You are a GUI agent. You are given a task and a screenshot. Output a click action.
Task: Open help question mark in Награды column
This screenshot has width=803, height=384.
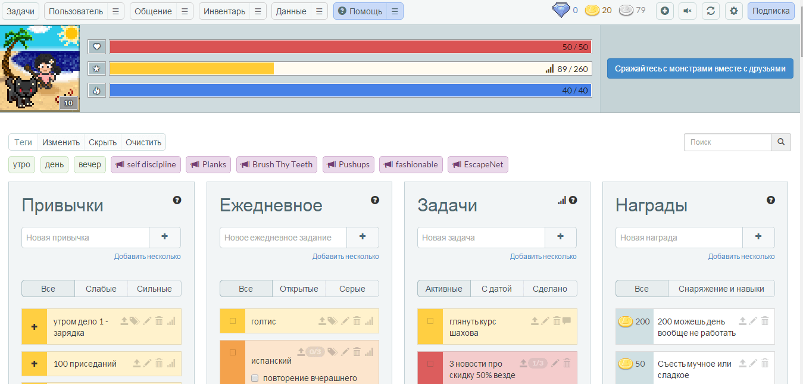pos(771,200)
